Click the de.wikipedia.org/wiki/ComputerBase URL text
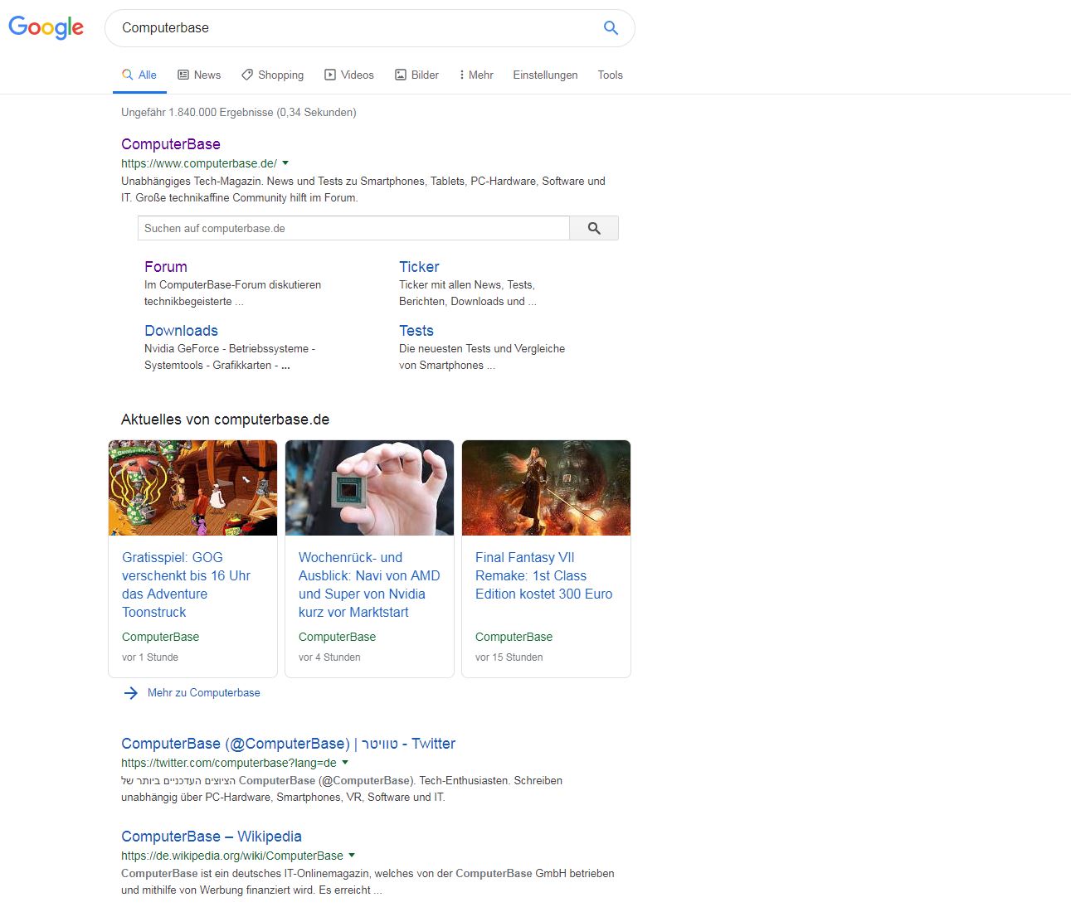Image resolution: width=1071 pixels, height=907 pixels. 232,856
